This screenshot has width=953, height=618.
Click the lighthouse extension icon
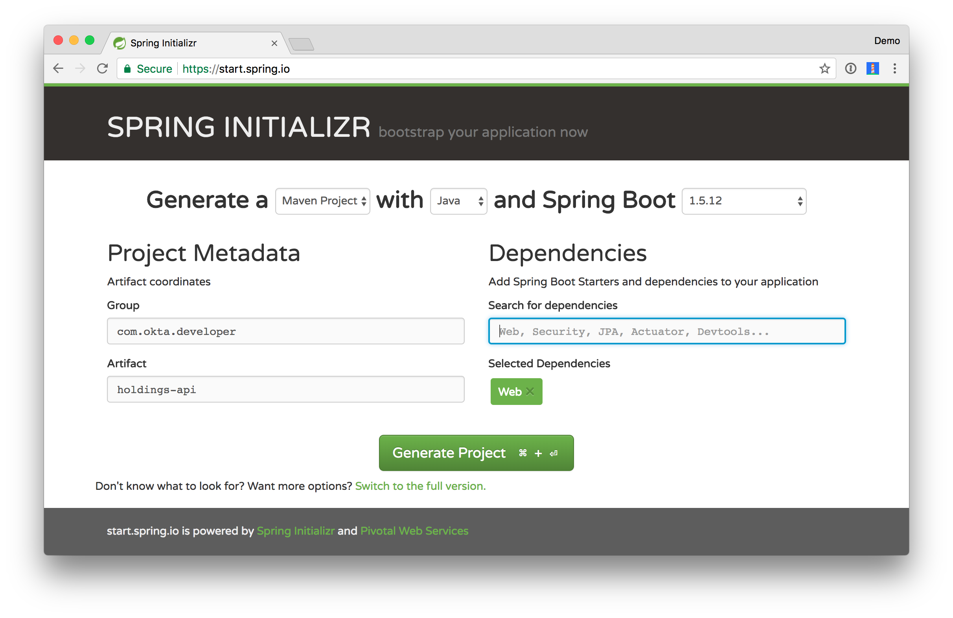[x=872, y=68]
